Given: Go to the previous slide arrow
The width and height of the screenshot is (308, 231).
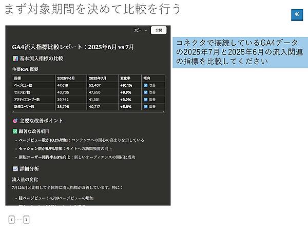Looking at the screenshot, I should point(12,219).
